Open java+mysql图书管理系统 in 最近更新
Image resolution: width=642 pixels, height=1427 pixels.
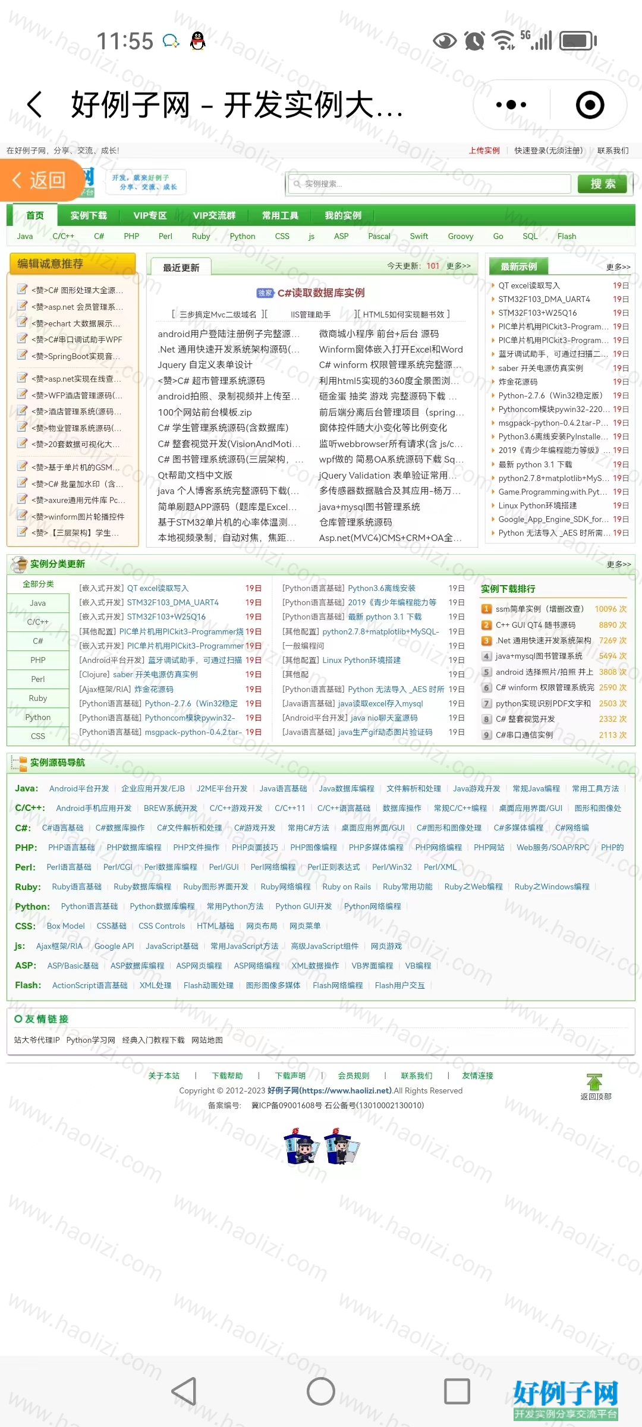369,507
